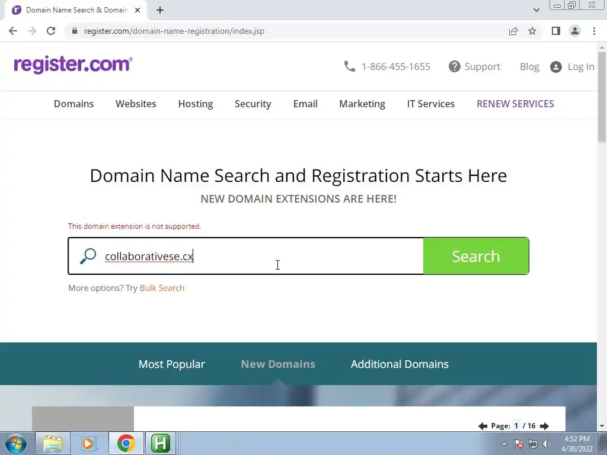Click the register.com logo
The image size is (607, 455).
click(x=73, y=64)
